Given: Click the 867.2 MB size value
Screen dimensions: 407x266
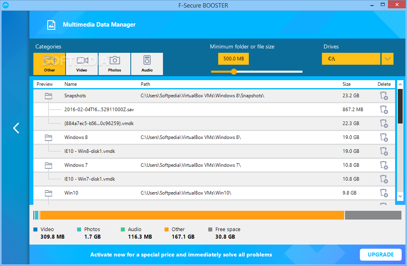Looking at the screenshot, I should (x=353, y=110).
